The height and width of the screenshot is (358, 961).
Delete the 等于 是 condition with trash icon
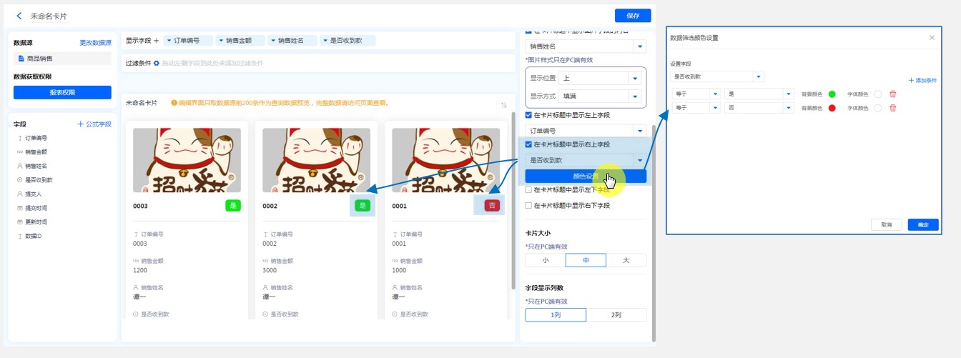tap(892, 94)
